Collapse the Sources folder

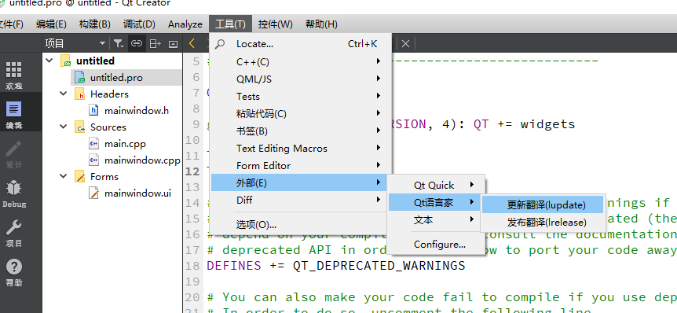click(64, 127)
